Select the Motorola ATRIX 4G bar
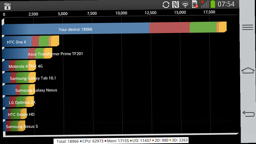Screen dimensions: 256x144 pos(19,66)
